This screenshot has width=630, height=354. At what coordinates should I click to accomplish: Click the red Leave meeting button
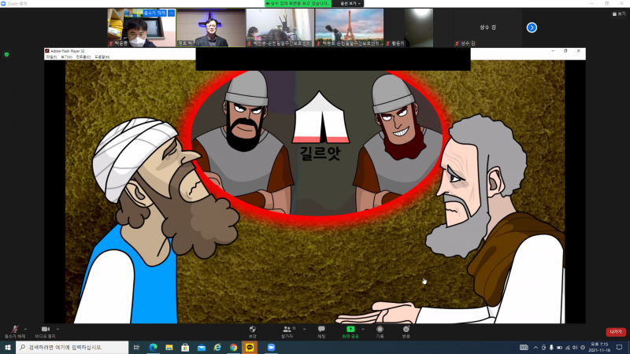click(x=616, y=332)
